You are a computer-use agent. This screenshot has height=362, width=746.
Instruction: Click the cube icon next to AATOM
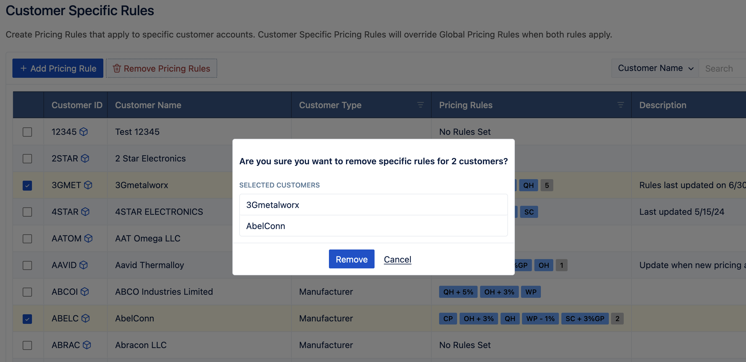[88, 238]
